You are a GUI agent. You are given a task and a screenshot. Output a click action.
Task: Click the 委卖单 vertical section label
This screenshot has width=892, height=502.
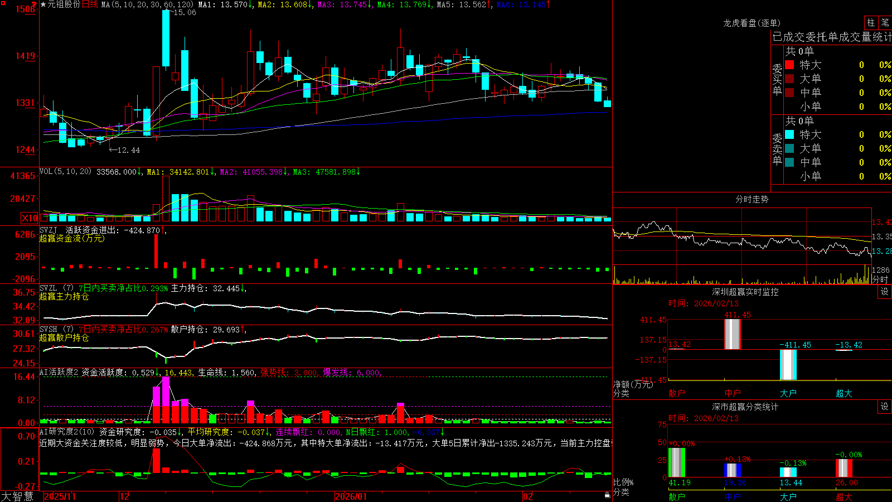pyautogui.click(x=777, y=149)
